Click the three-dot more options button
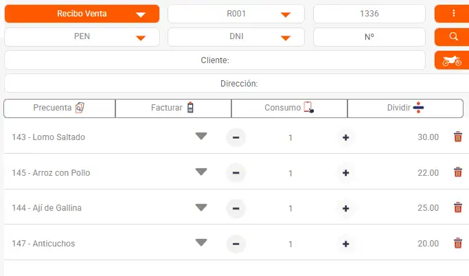 (453, 14)
